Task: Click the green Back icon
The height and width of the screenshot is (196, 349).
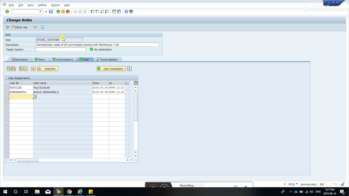Action: click(x=58, y=11)
